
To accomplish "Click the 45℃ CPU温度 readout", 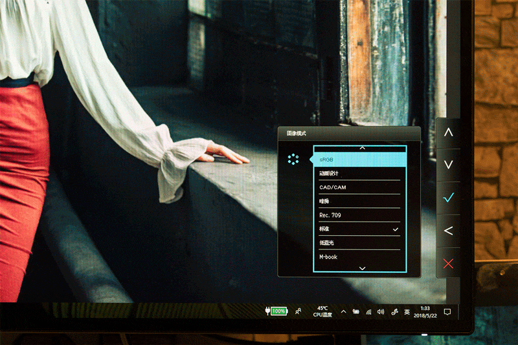I will [322, 311].
